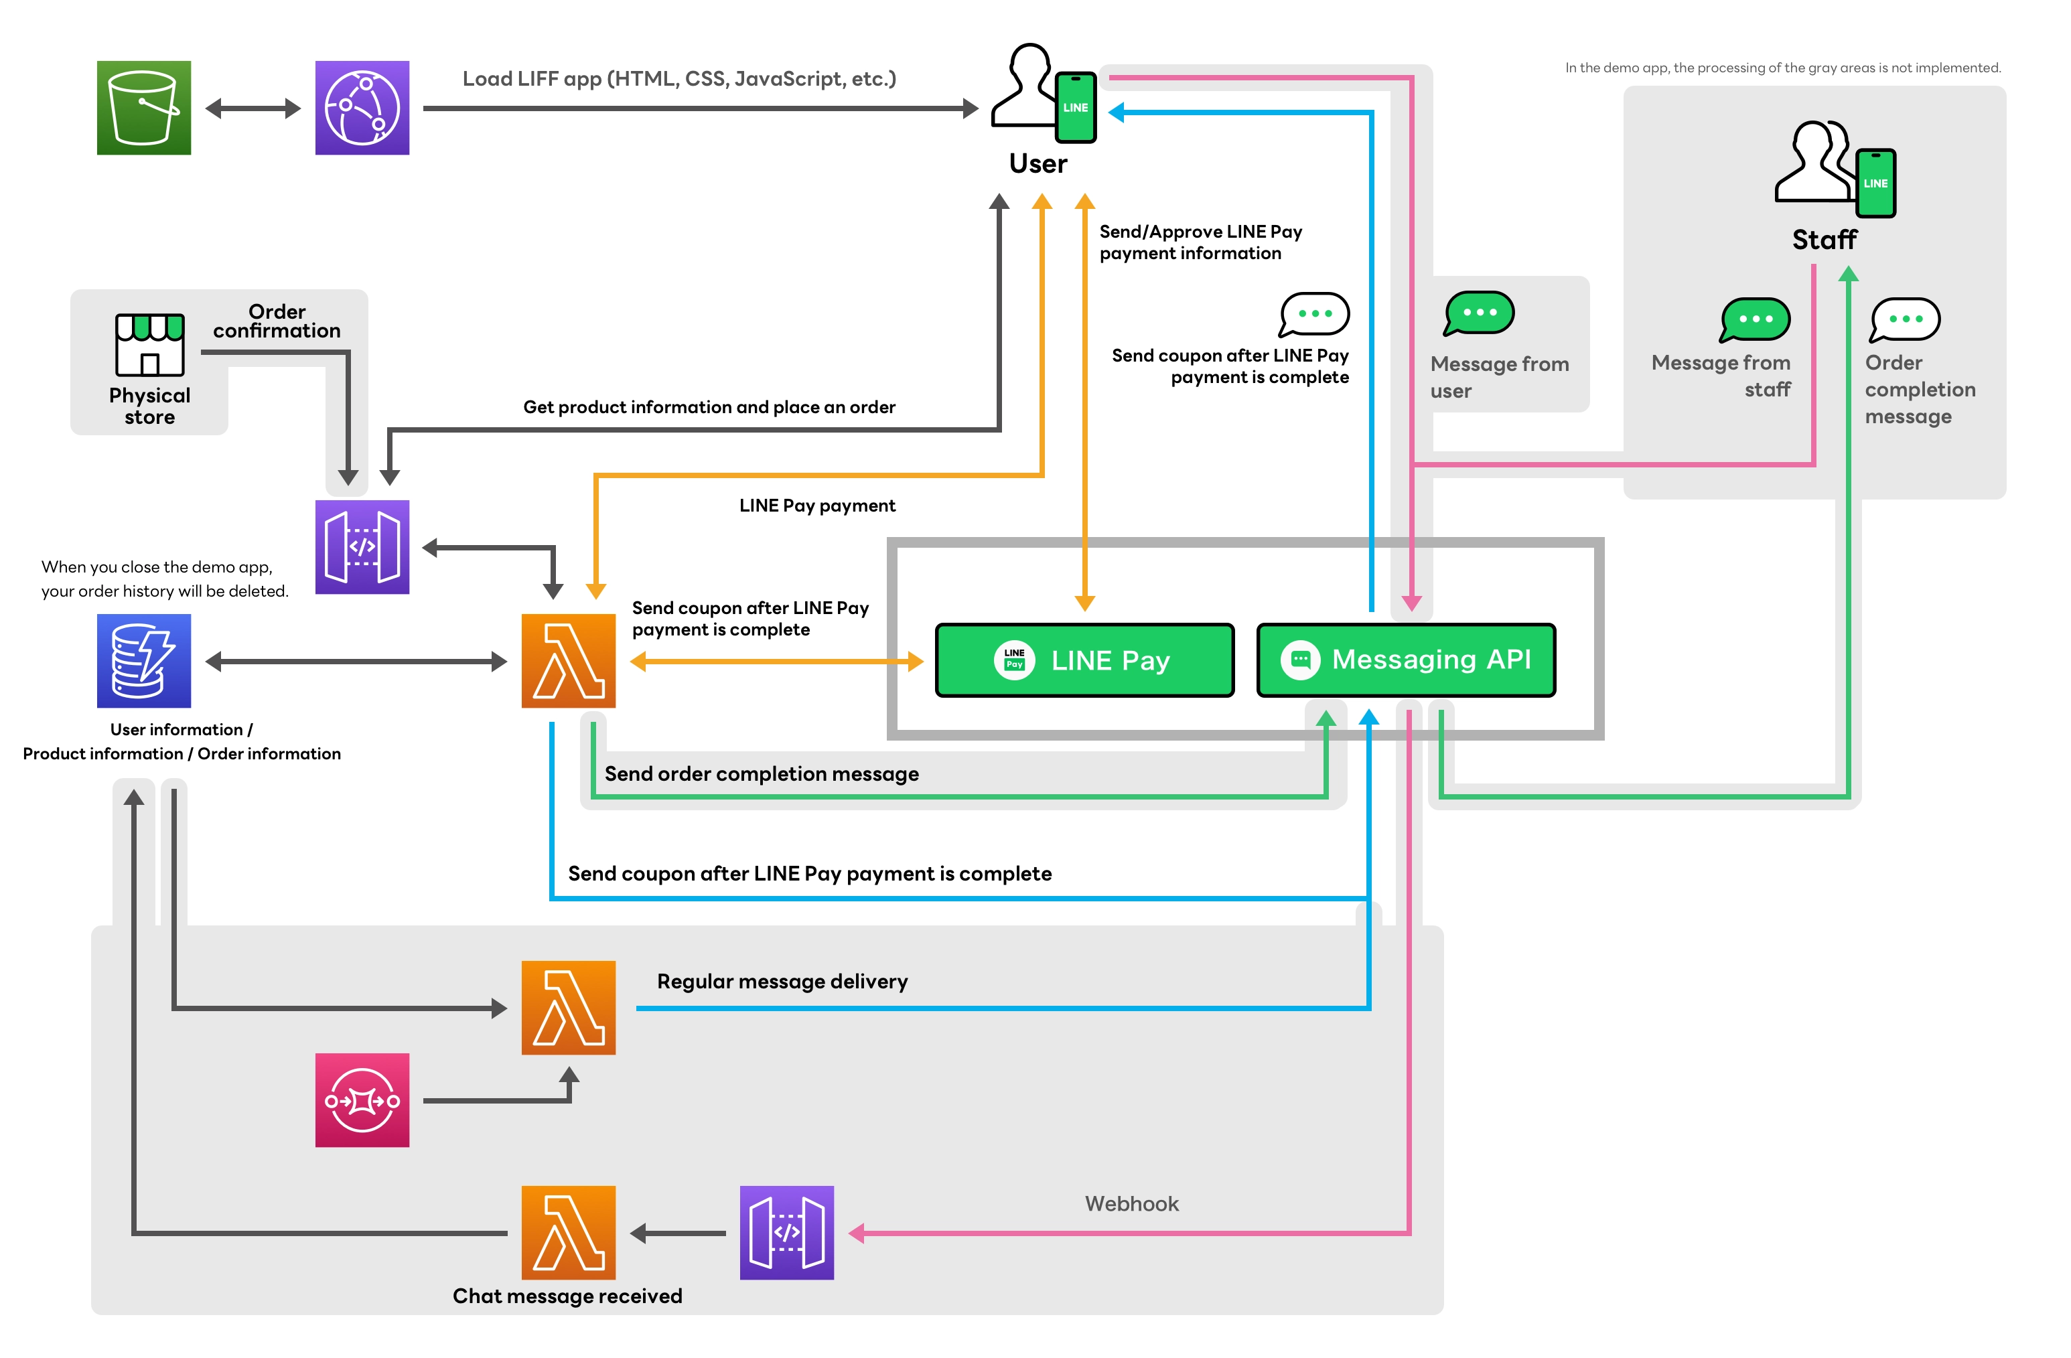Select the purple CloudFront icon

click(362, 108)
